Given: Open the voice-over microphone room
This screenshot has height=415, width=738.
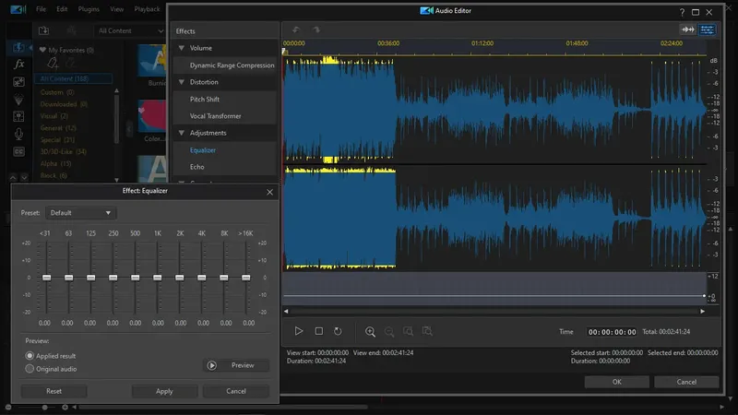Looking at the screenshot, I should click(x=18, y=134).
